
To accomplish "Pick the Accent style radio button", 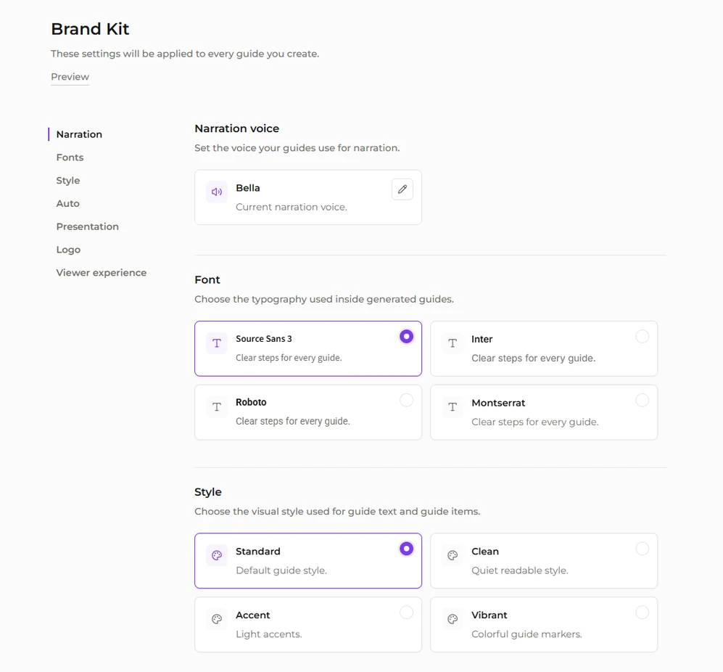I will click(x=406, y=612).
